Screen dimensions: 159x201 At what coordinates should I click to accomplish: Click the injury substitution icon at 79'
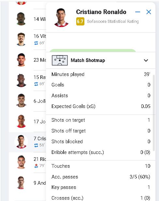point(36,166)
